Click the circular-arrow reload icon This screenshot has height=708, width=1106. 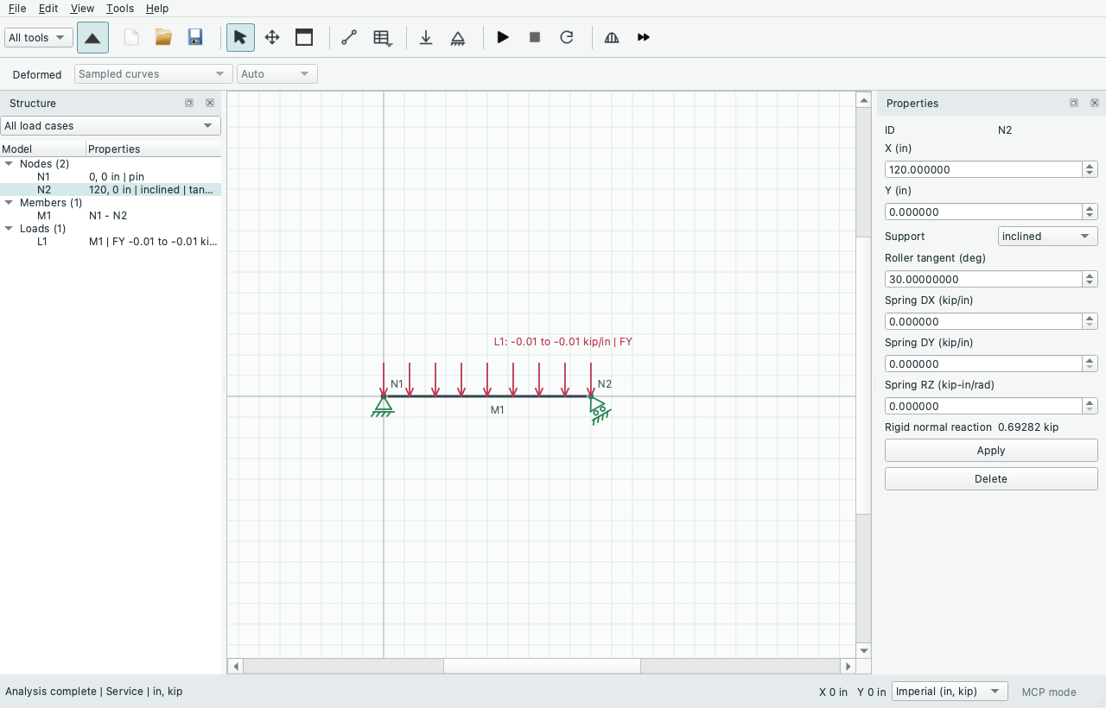click(x=567, y=37)
